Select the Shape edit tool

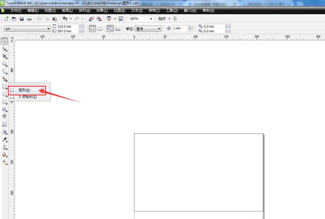5,49
